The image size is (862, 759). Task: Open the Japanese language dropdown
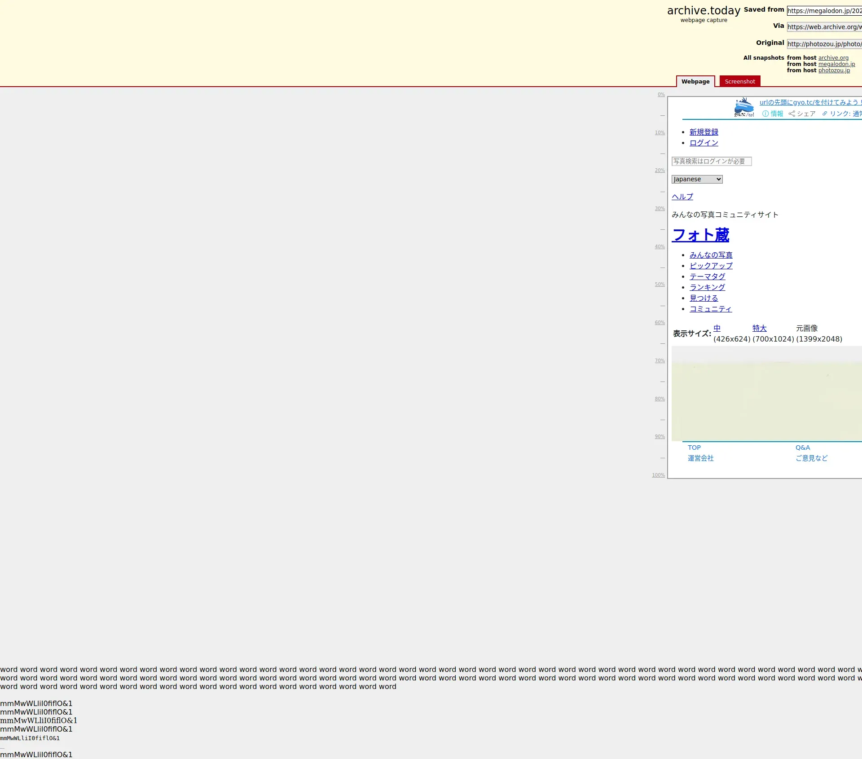pyautogui.click(x=697, y=180)
